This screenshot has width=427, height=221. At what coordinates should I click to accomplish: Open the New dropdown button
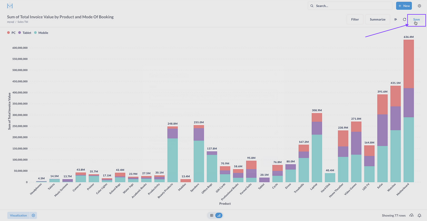404,6
